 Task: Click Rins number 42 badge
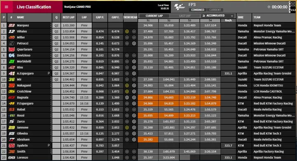point(12,68)
